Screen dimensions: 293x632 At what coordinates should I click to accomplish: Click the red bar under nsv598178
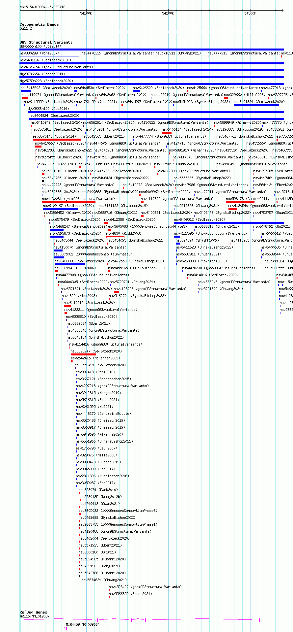coord(240,202)
